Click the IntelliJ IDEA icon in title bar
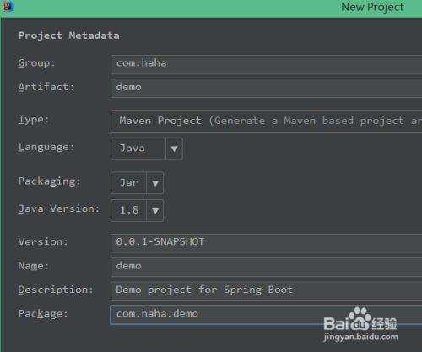Viewport: 422px width, 352px height. click(x=8, y=7)
